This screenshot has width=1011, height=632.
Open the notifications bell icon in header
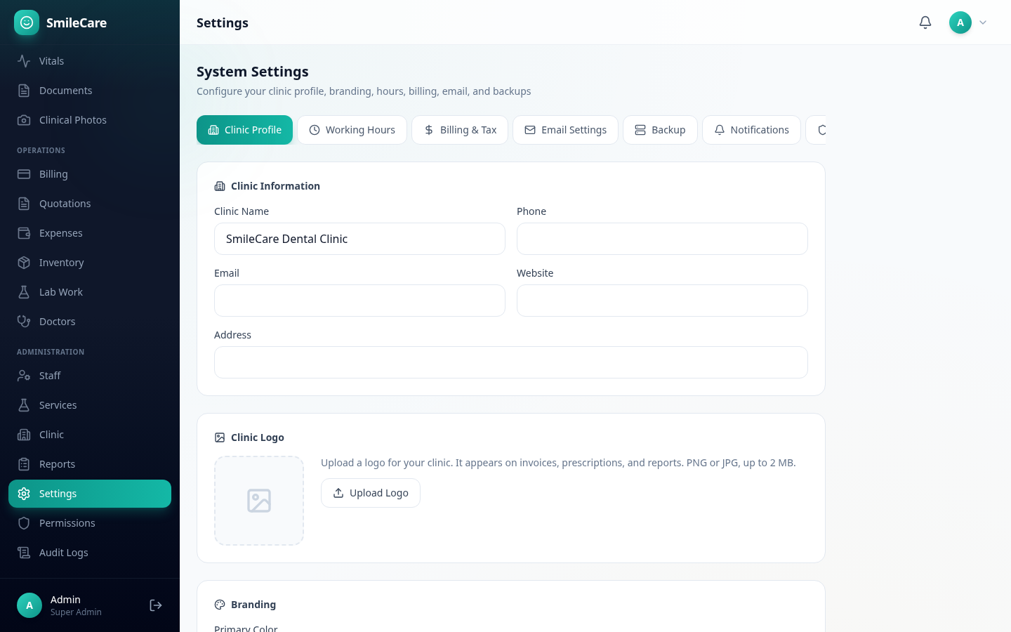click(x=925, y=22)
